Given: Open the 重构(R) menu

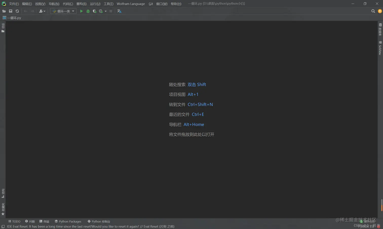Looking at the screenshot, I should [x=81, y=4].
